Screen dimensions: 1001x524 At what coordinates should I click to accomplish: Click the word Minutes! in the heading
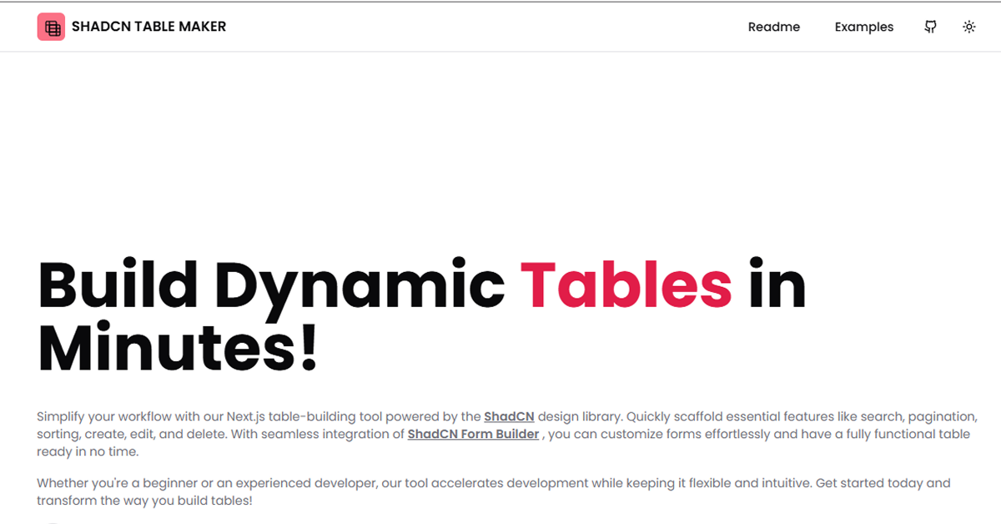(179, 346)
